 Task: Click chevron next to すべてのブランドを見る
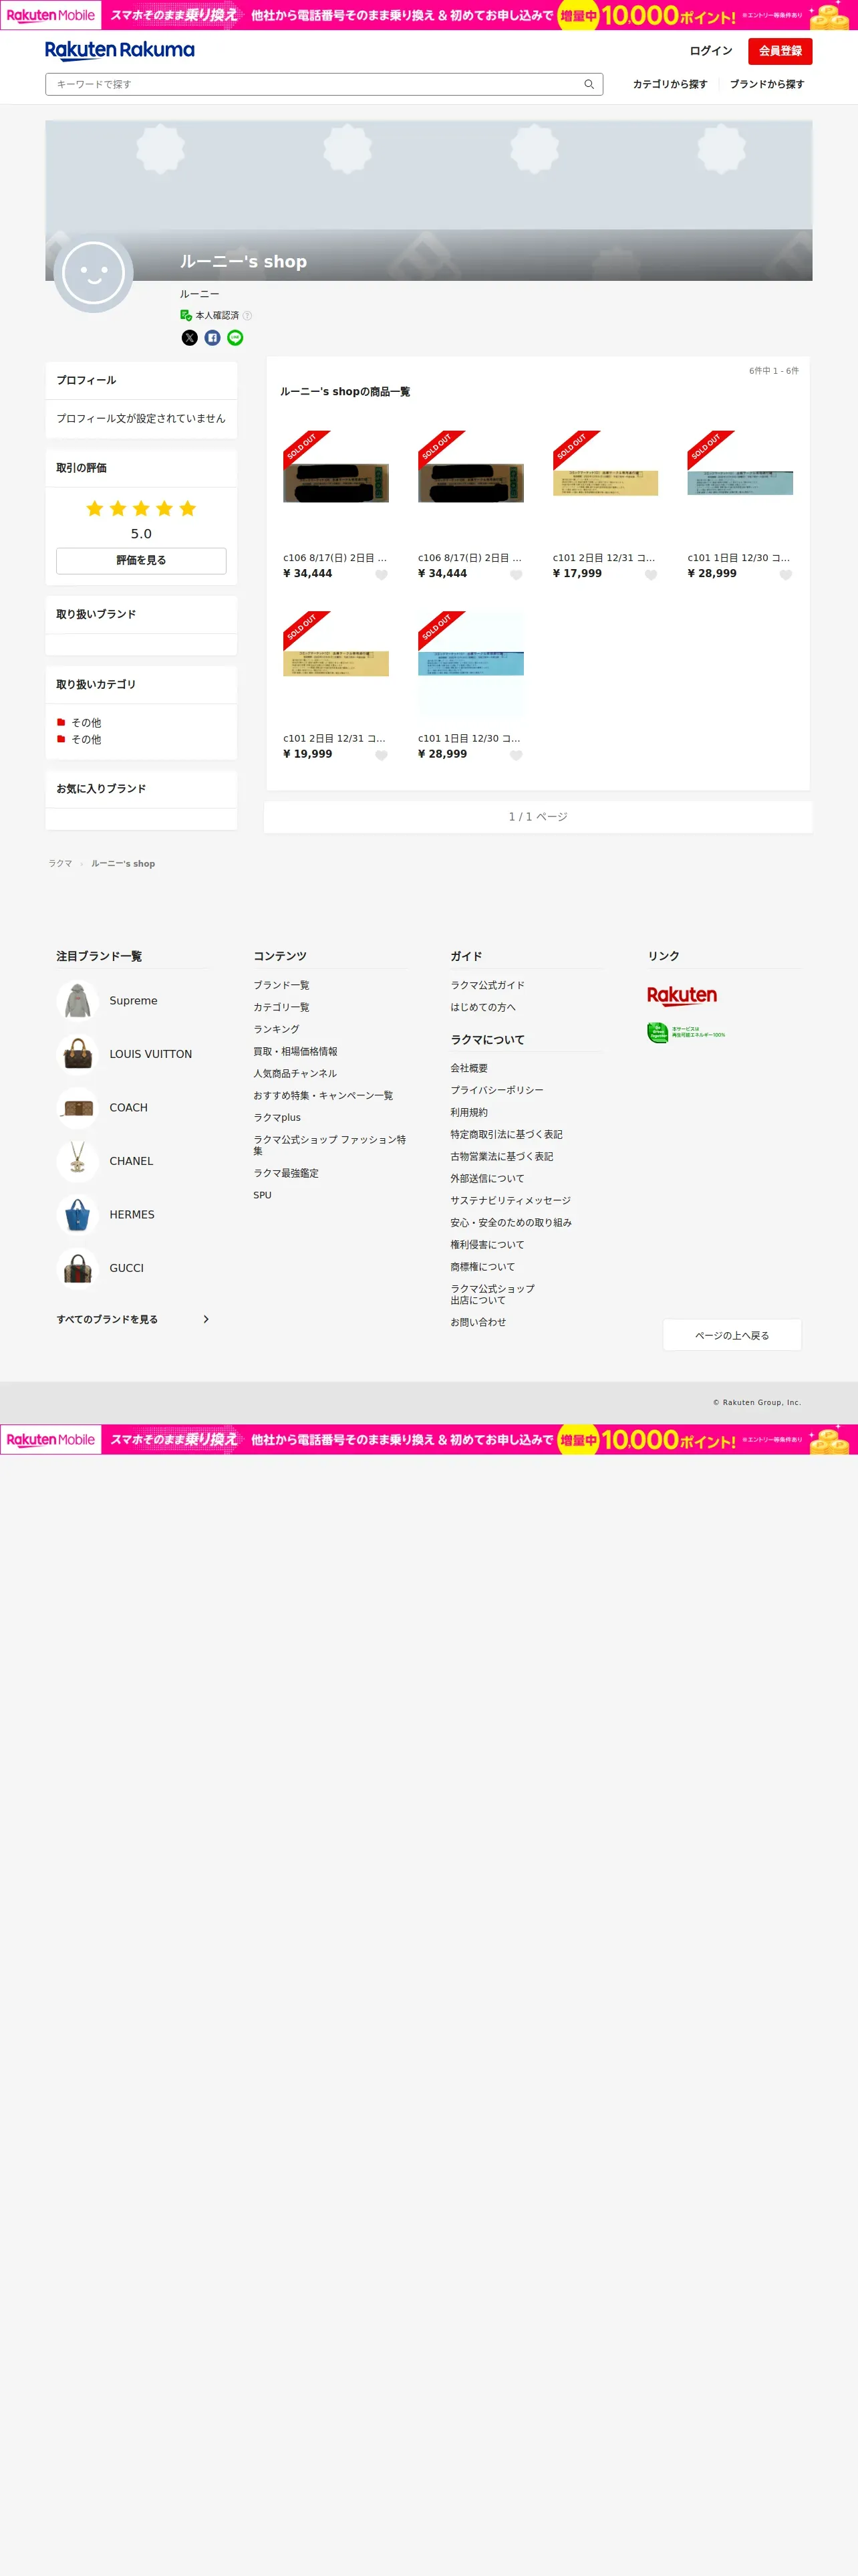[206, 1320]
